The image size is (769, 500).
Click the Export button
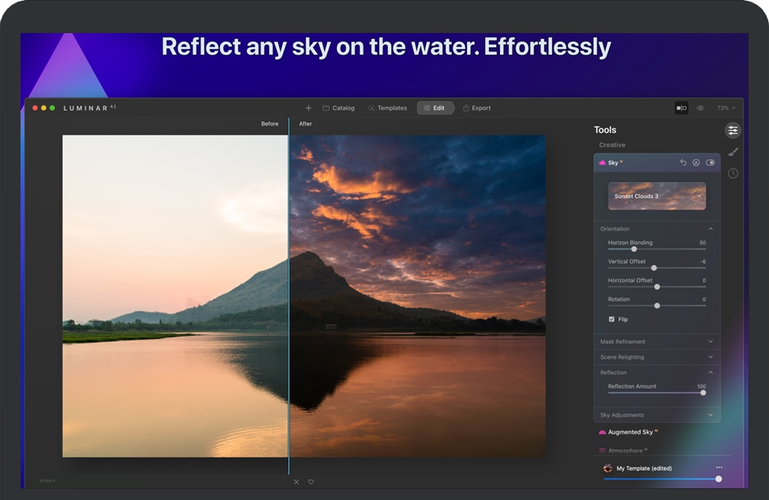pyautogui.click(x=476, y=108)
